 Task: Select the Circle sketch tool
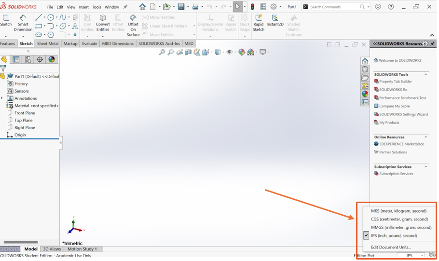tap(51, 18)
